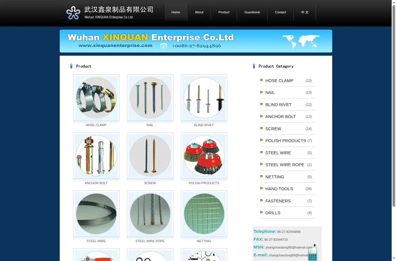Click the mobile phone icon in contact box
The image size is (396, 261).
coord(313,253)
